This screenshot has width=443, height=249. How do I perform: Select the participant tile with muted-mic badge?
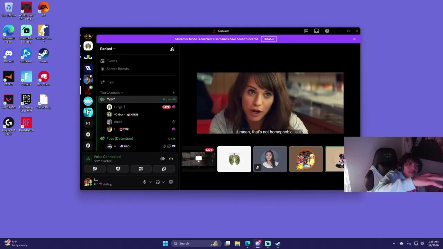pyautogui.click(x=270, y=159)
